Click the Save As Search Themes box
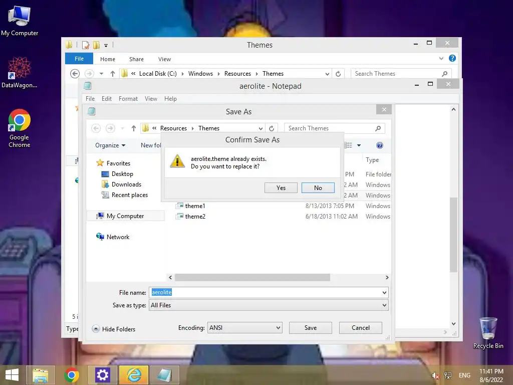This screenshot has width=513, height=385. (x=334, y=128)
